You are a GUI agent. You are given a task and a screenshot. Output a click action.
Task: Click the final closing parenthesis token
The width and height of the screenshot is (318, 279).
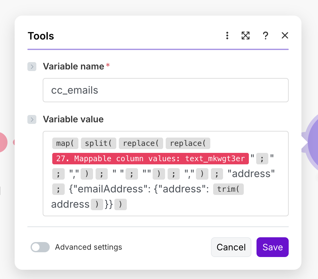tap(120, 204)
